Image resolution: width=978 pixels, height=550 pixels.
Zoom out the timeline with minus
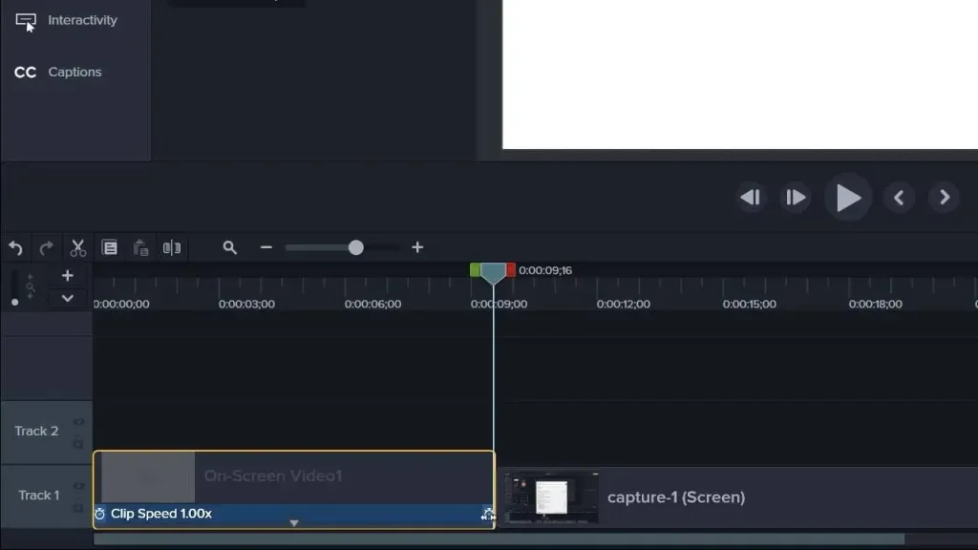click(266, 247)
